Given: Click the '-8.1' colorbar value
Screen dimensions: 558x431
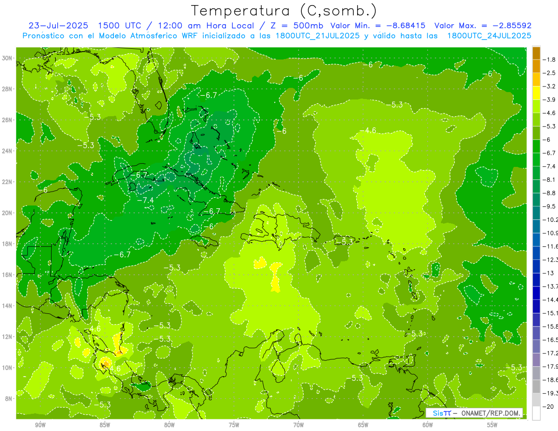Looking at the screenshot, I should 549,179.
